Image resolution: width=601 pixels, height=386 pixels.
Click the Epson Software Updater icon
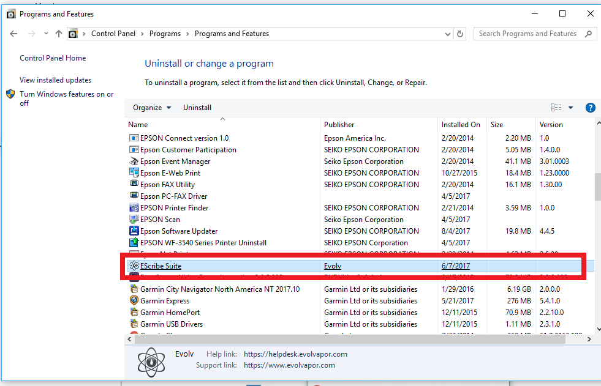click(134, 231)
